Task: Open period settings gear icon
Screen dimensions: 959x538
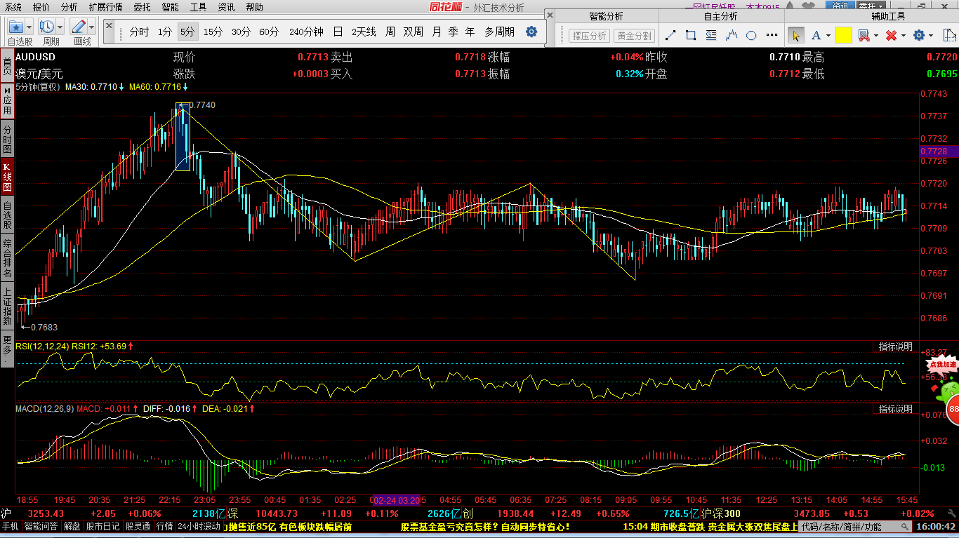Action: click(531, 32)
